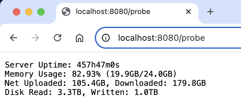Close the localhost:8080/probe tab

tap(188, 12)
